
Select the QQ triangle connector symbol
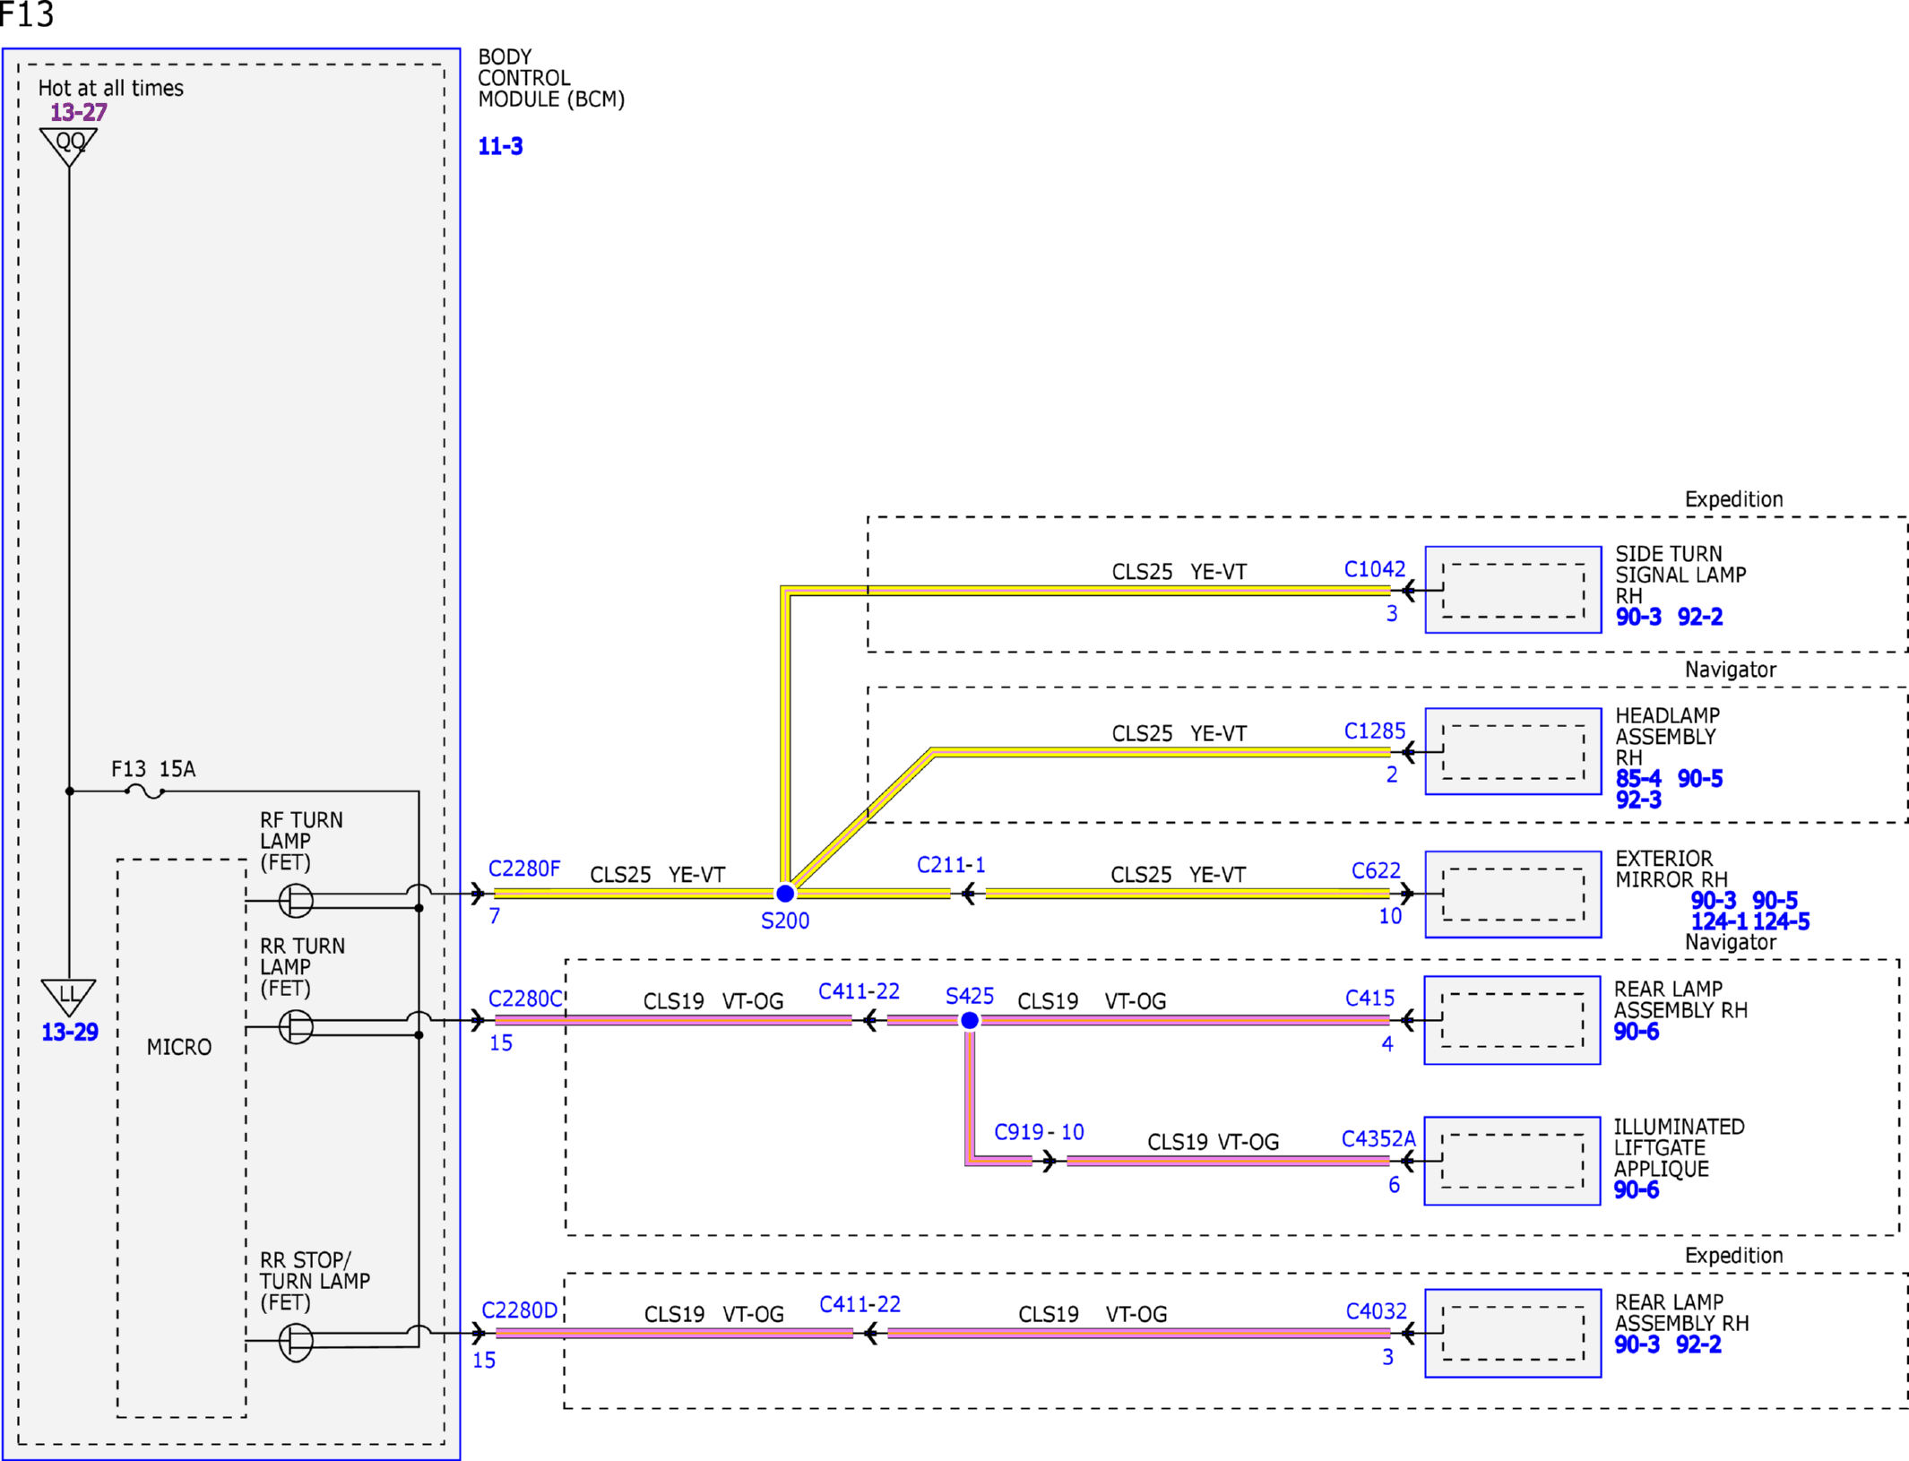click(69, 146)
